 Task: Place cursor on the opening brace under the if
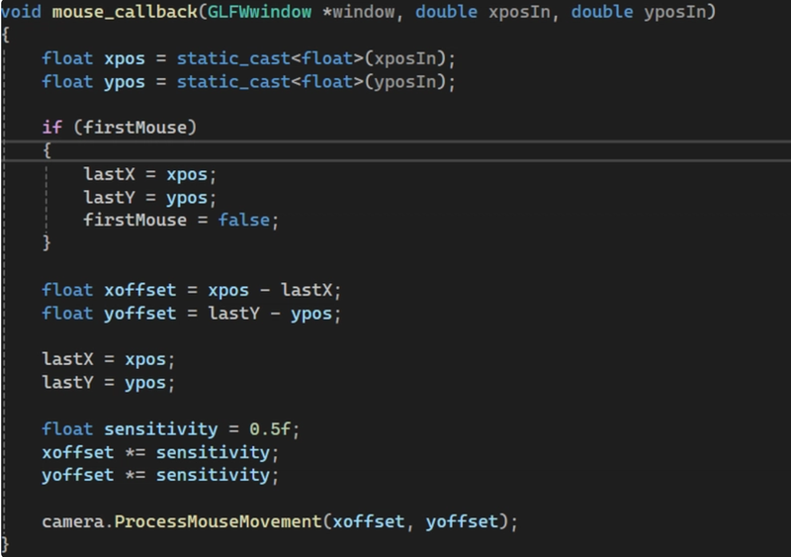46,150
